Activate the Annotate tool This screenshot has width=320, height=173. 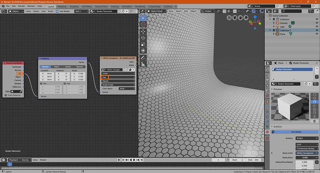143,58
